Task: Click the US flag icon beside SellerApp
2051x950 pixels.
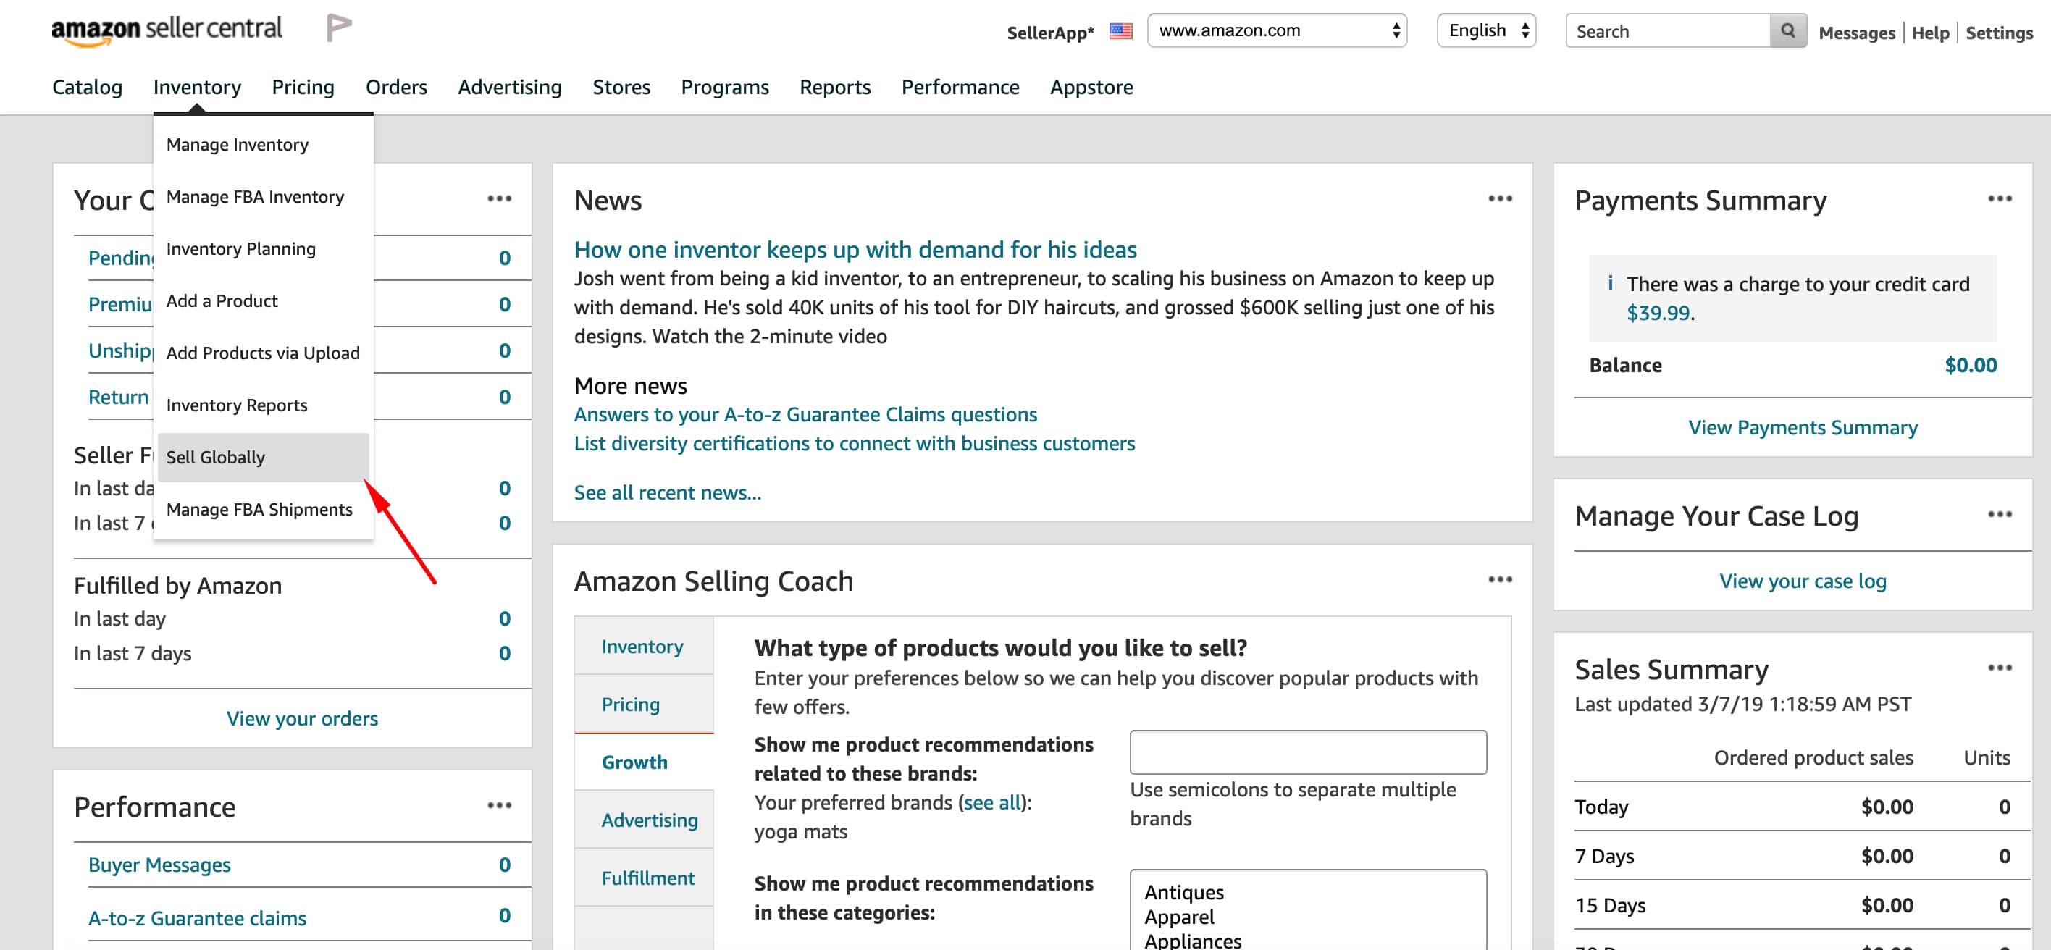Action: click(1120, 32)
